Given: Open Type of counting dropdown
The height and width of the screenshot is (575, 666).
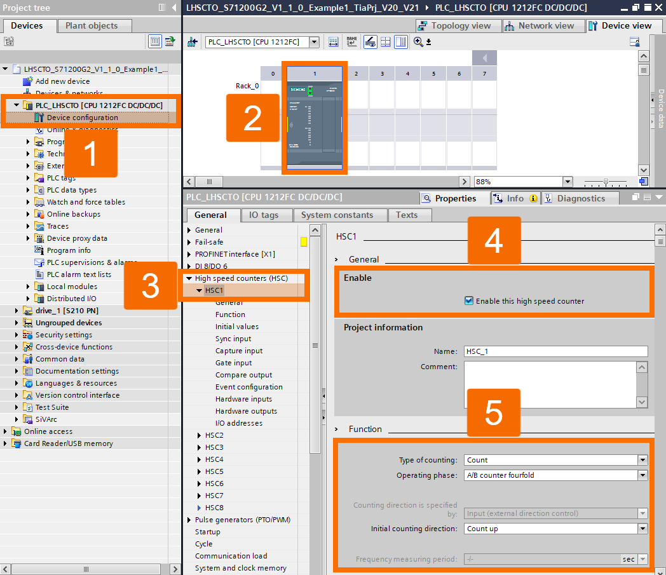Looking at the screenshot, I should tap(642, 460).
